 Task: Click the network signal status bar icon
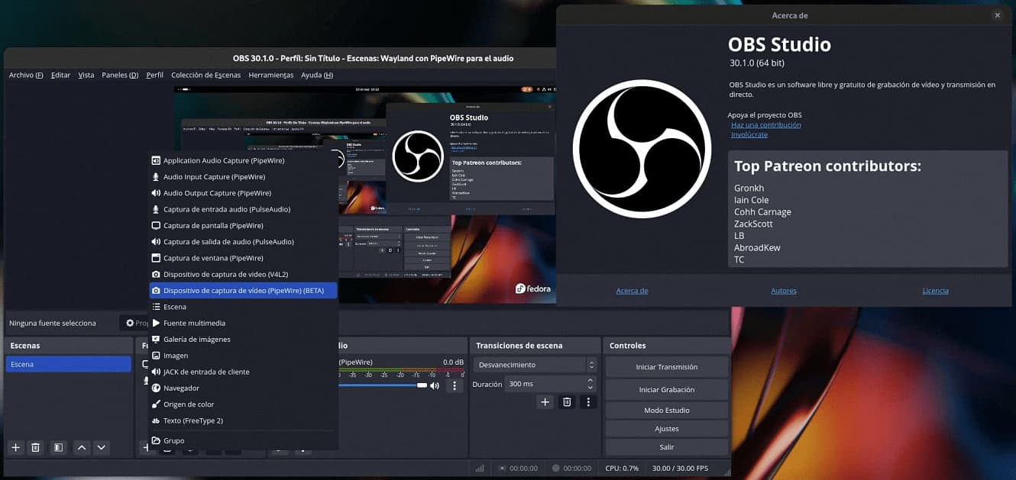tap(480, 468)
